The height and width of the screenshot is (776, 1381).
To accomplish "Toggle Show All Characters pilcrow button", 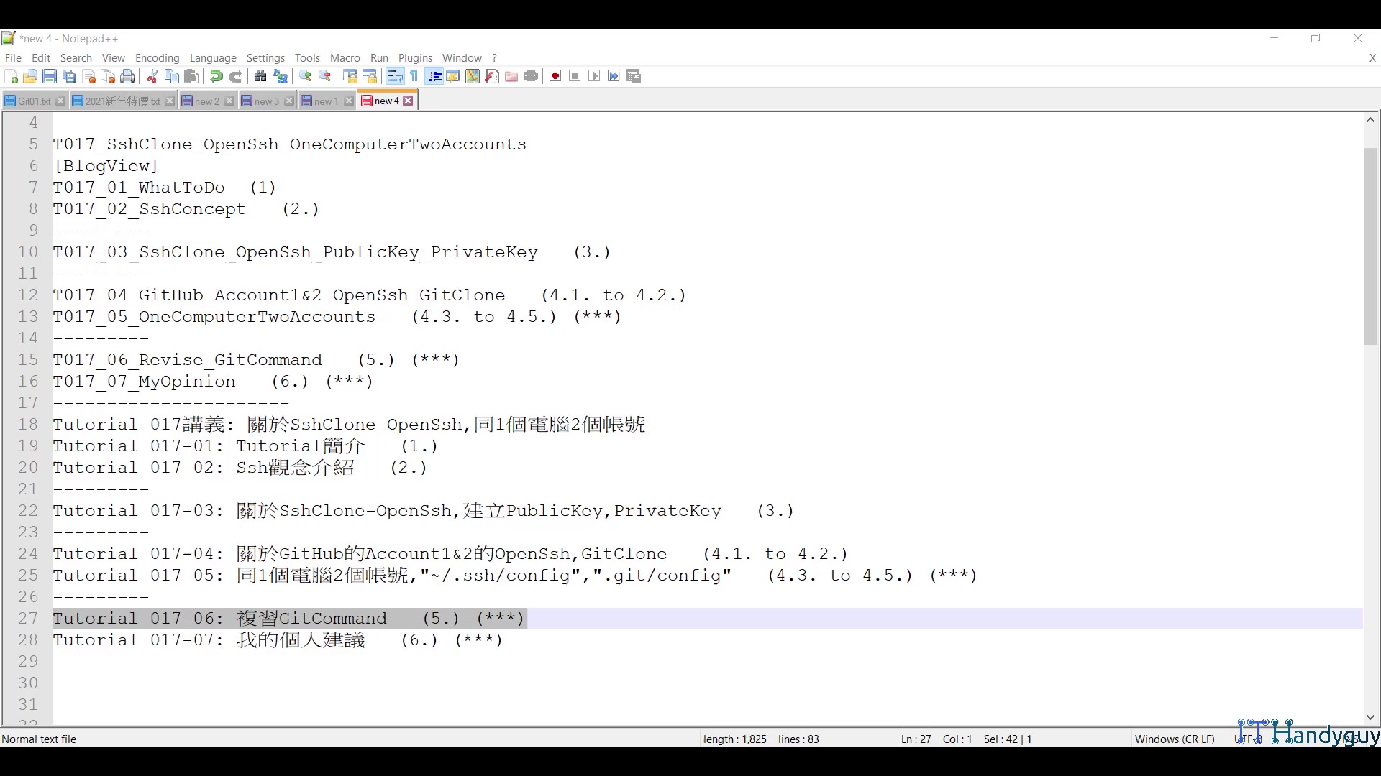I will [x=414, y=76].
